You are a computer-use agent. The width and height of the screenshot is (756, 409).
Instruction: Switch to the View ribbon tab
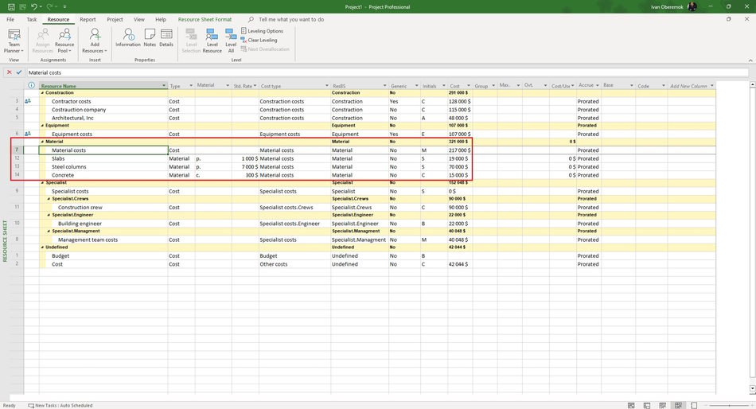pyautogui.click(x=138, y=19)
